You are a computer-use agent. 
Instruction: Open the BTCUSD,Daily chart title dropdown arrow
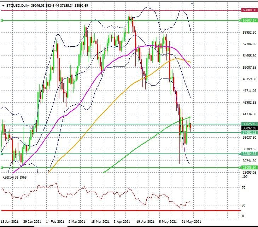pos(3,6)
